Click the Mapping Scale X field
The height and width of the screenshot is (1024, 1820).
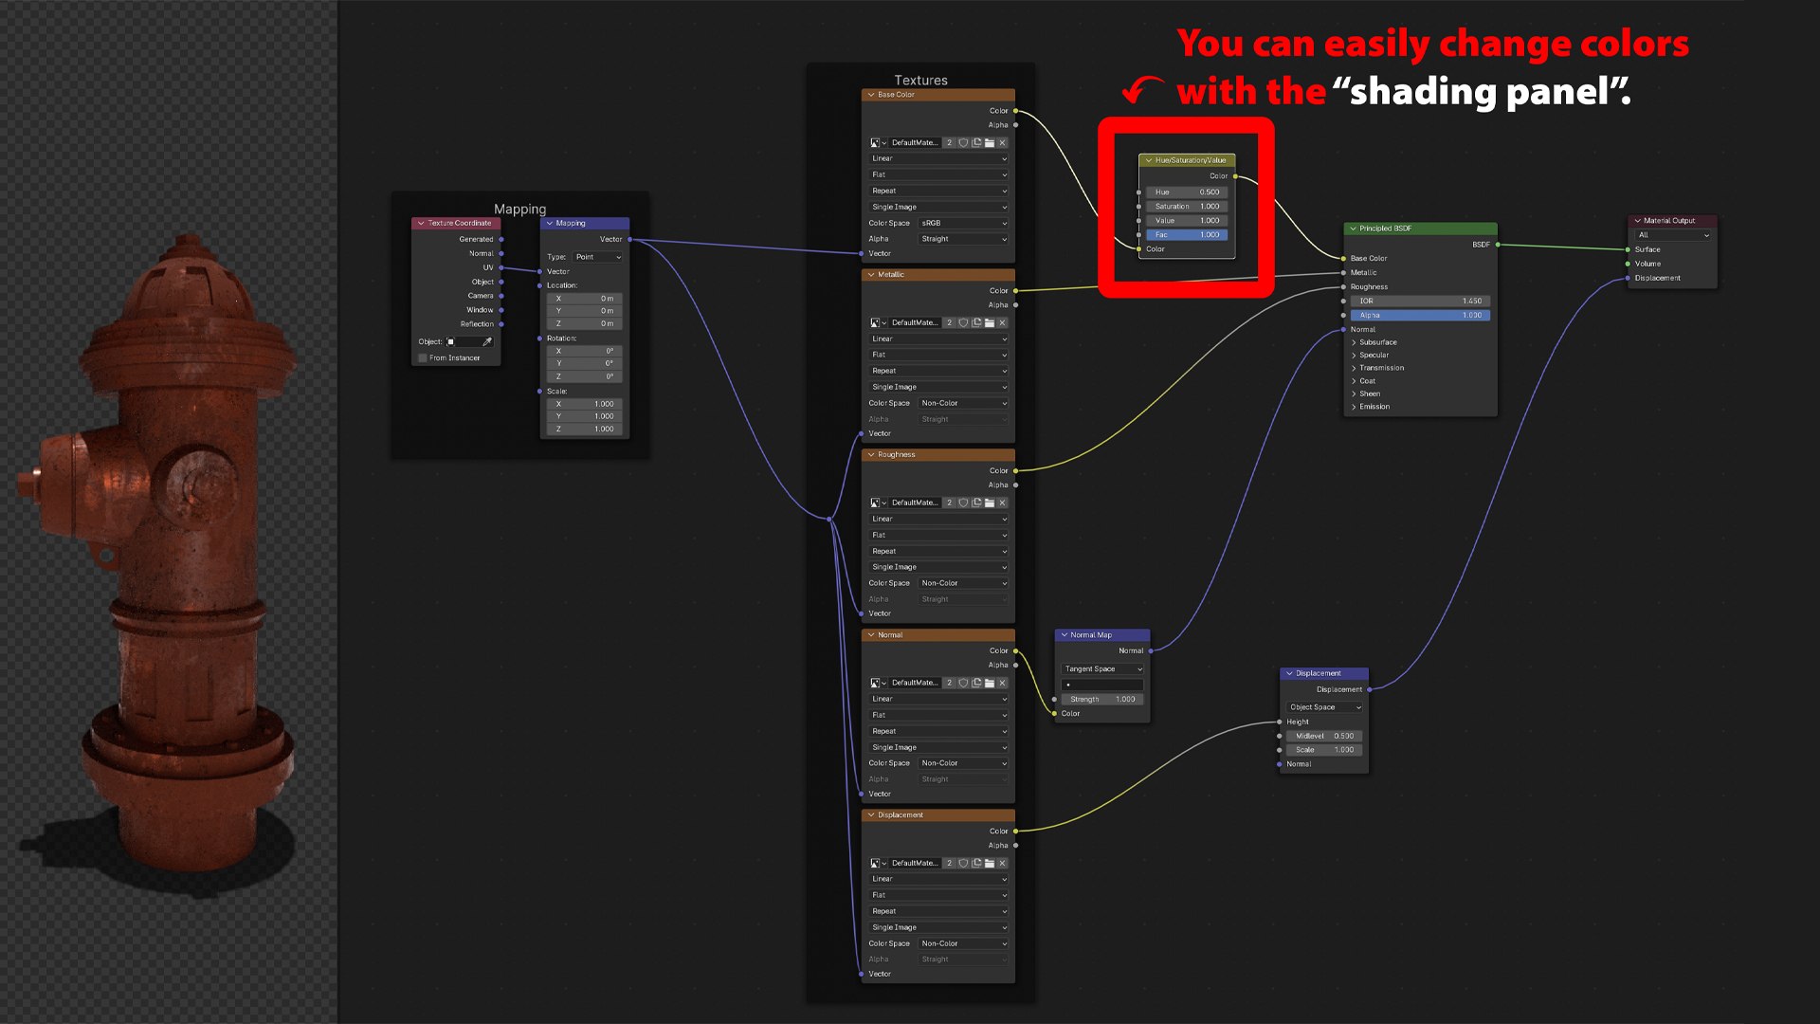585,404
